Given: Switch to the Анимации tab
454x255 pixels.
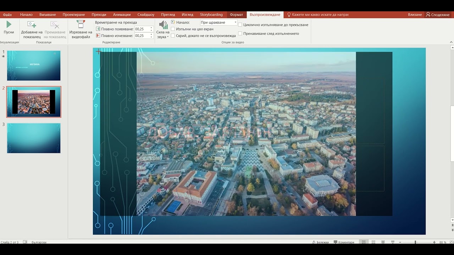Looking at the screenshot, I should click(x=122, y=15).
